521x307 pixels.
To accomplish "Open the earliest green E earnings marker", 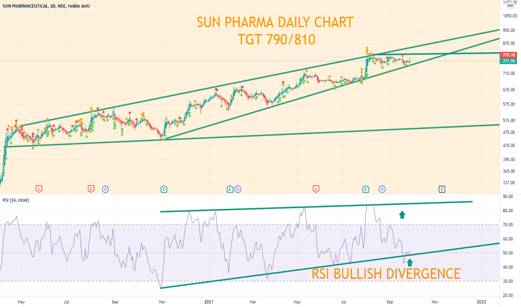I will point(163,189).
